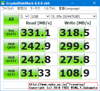This screenshot has width=100, height=91.
Task: Start the Seq Q32T1 test
Action: pos(11,33)
